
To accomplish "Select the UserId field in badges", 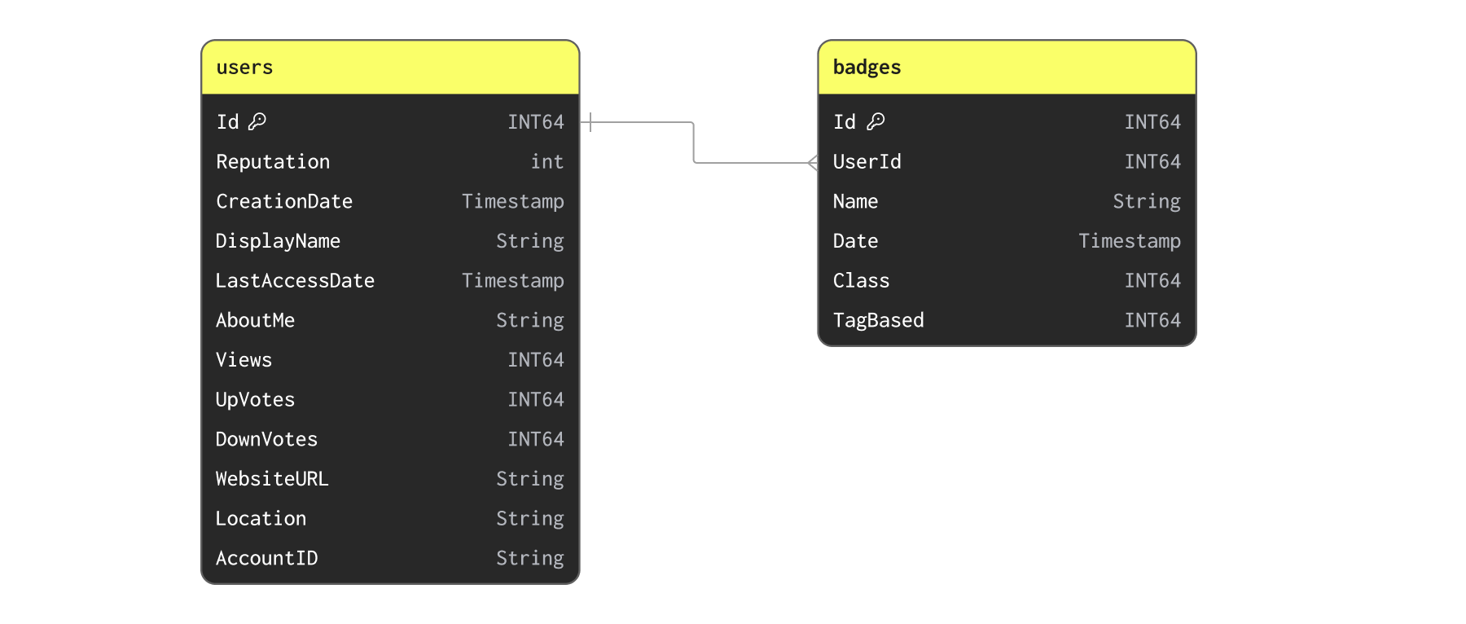I will point(867,162).
